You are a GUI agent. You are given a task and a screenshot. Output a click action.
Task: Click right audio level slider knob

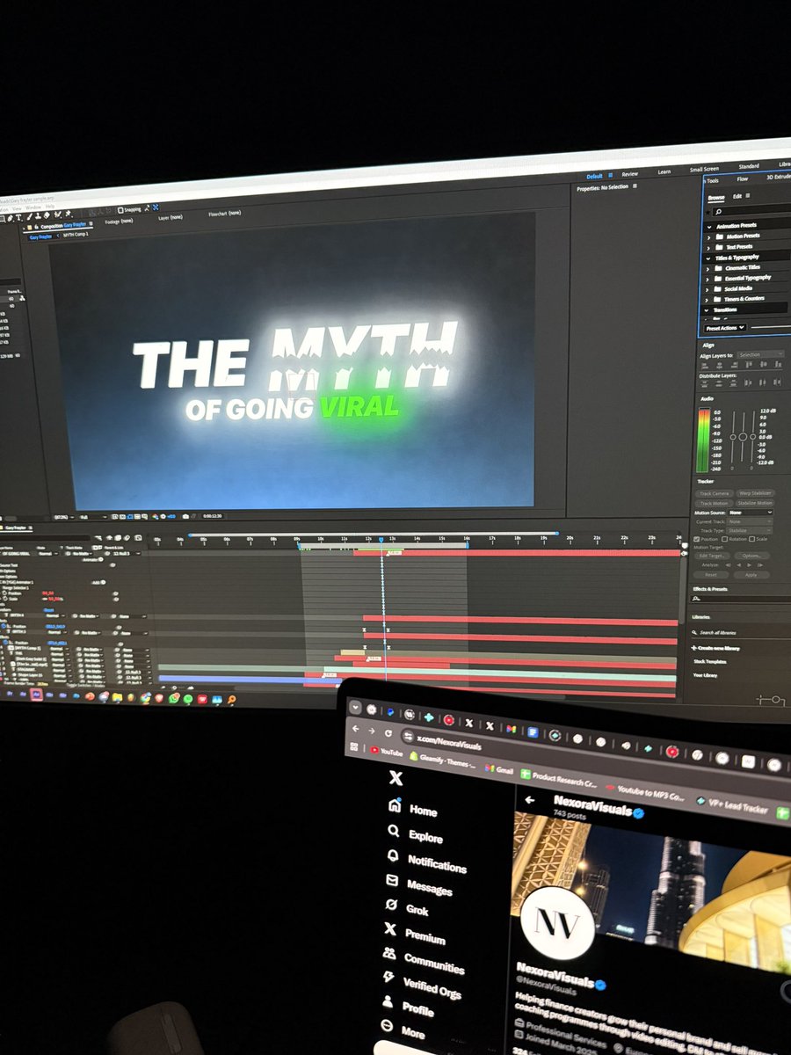754,436
